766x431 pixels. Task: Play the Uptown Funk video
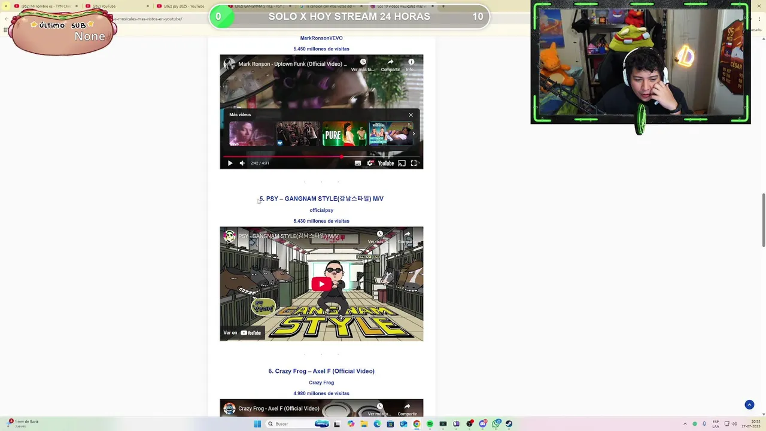tap(230, 163)
